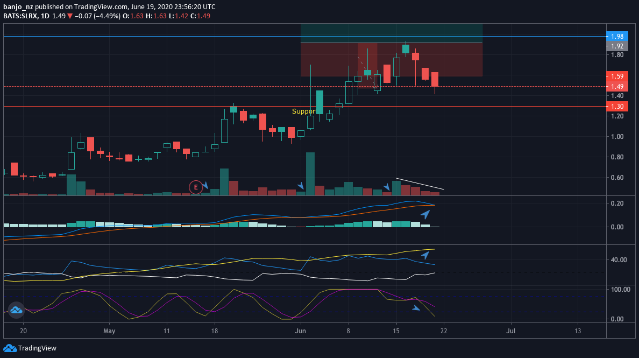This screenshot has width=639, height=358.
Task: Click the change value −0.07 (−4.49%)
Action: [x=97, y=16]
